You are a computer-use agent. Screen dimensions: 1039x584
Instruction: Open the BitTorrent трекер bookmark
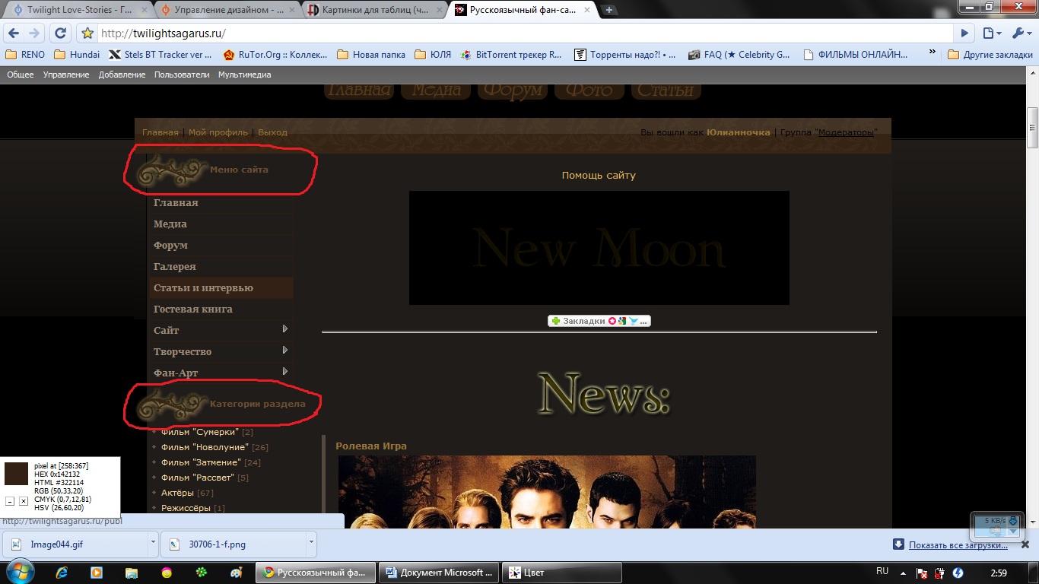511,55
